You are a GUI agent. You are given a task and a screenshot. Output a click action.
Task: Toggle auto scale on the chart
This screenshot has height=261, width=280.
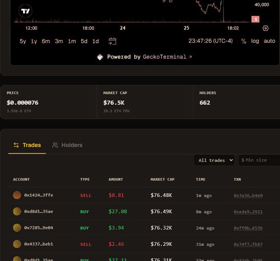269,41
